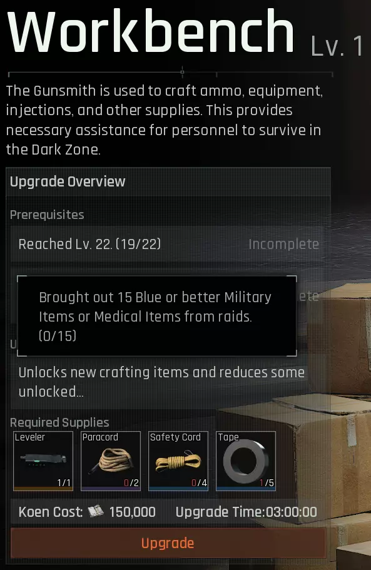This screenshot has height=570, width=371.
Task: Click the Incomplete status label
Action: 284,244
